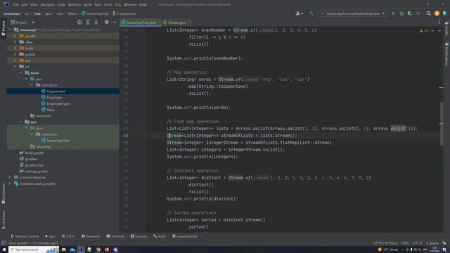Open the run configuration dropdown
This screenshot has height=253, width=450.
(353, 13)
